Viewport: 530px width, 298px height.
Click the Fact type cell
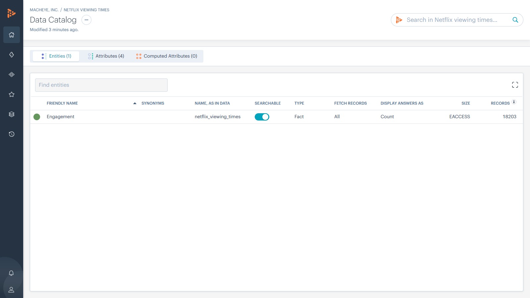tap(299, 117)
